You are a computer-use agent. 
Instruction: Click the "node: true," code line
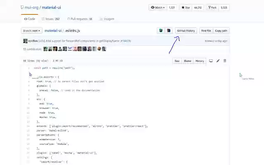click(47, 113)
